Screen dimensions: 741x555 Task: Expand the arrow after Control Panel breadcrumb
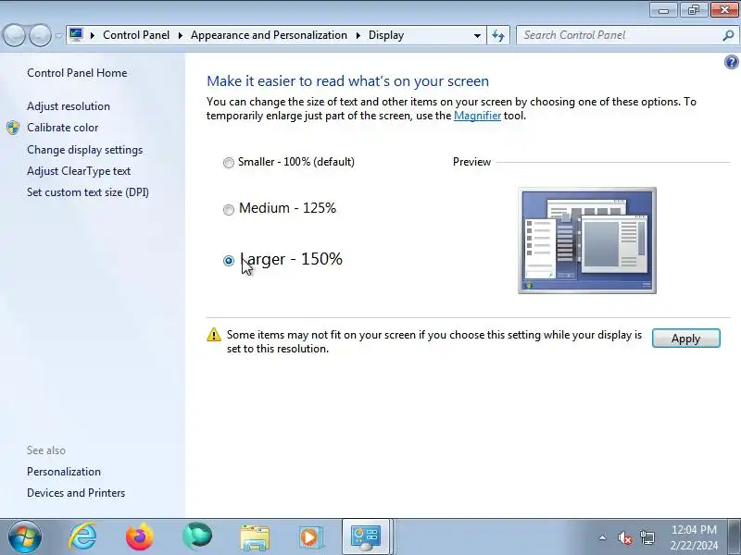(180, 35)
